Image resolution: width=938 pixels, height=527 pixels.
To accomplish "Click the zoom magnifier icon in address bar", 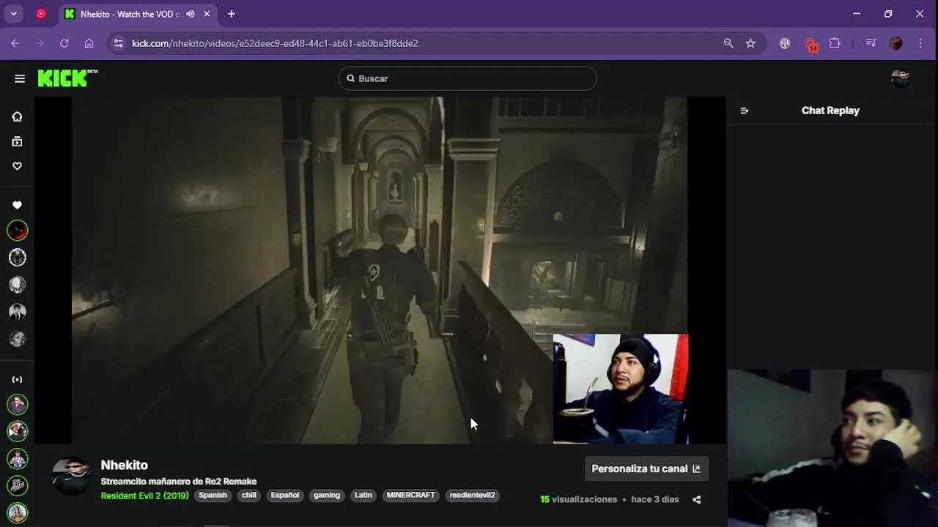I will tap(728, 43).
